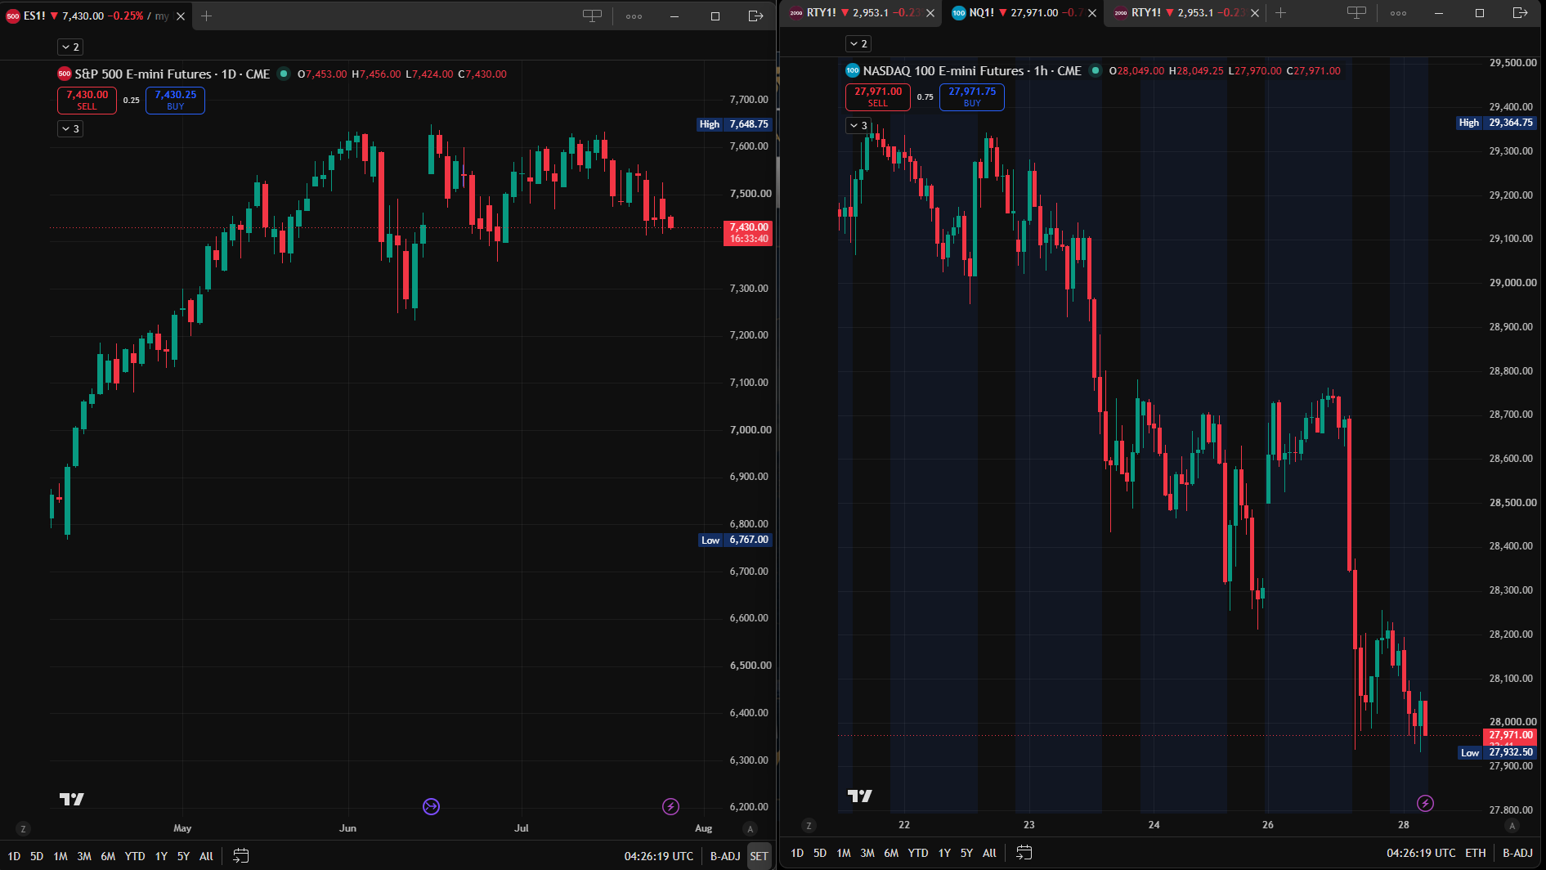Close the second RTY1! tab
1546x870 pixels.
[1255, 13]
